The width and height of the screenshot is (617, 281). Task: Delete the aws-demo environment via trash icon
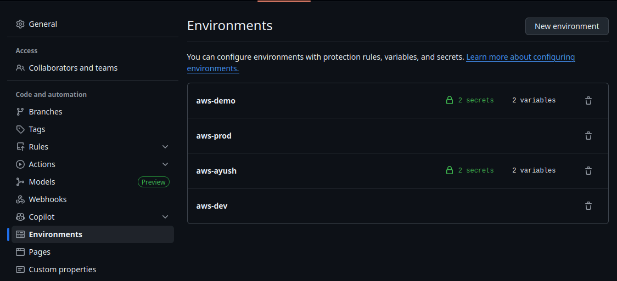coord(588,101)
